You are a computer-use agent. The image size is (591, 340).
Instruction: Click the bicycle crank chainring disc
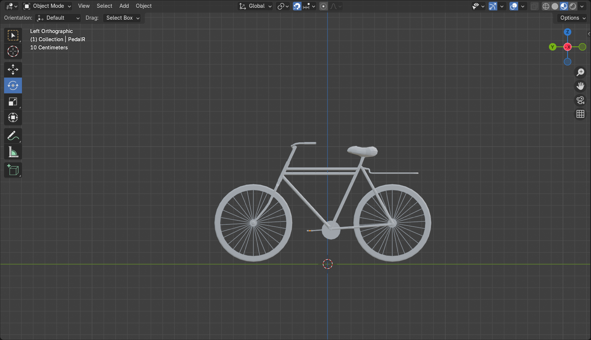pyautogui.click(x=331, y=230)
